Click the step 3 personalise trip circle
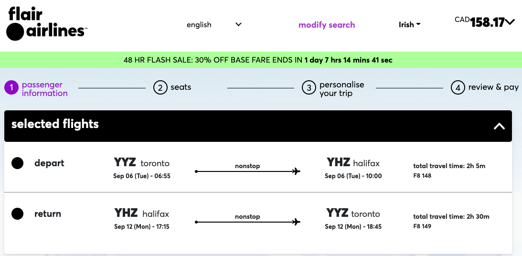 [309, 88]
